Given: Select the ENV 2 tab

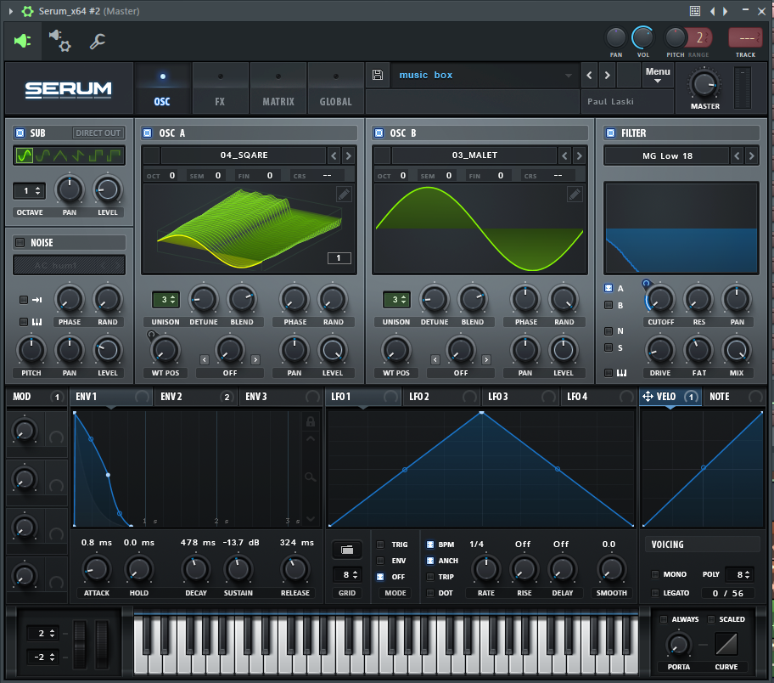Looking at the screenshot, I should point(195,397).
